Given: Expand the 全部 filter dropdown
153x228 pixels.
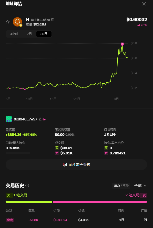Looking at the screenshot, I should tap(140, 186).
